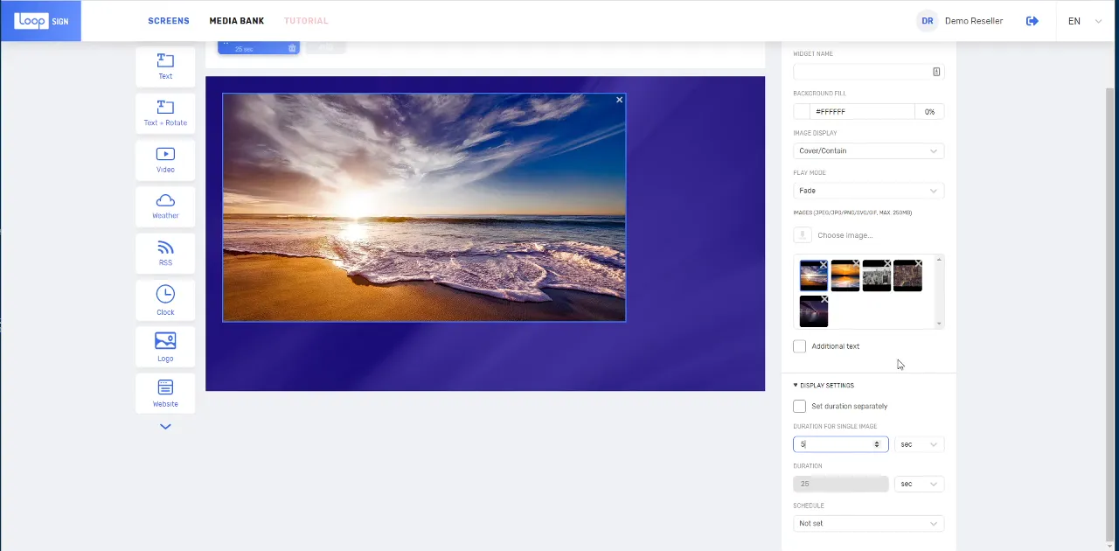1119x551 pixels.
Task: Enable the Additional text checkbox
Action: (x=800, y=346)
